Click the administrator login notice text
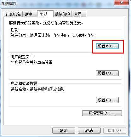 tap(46, 23)
